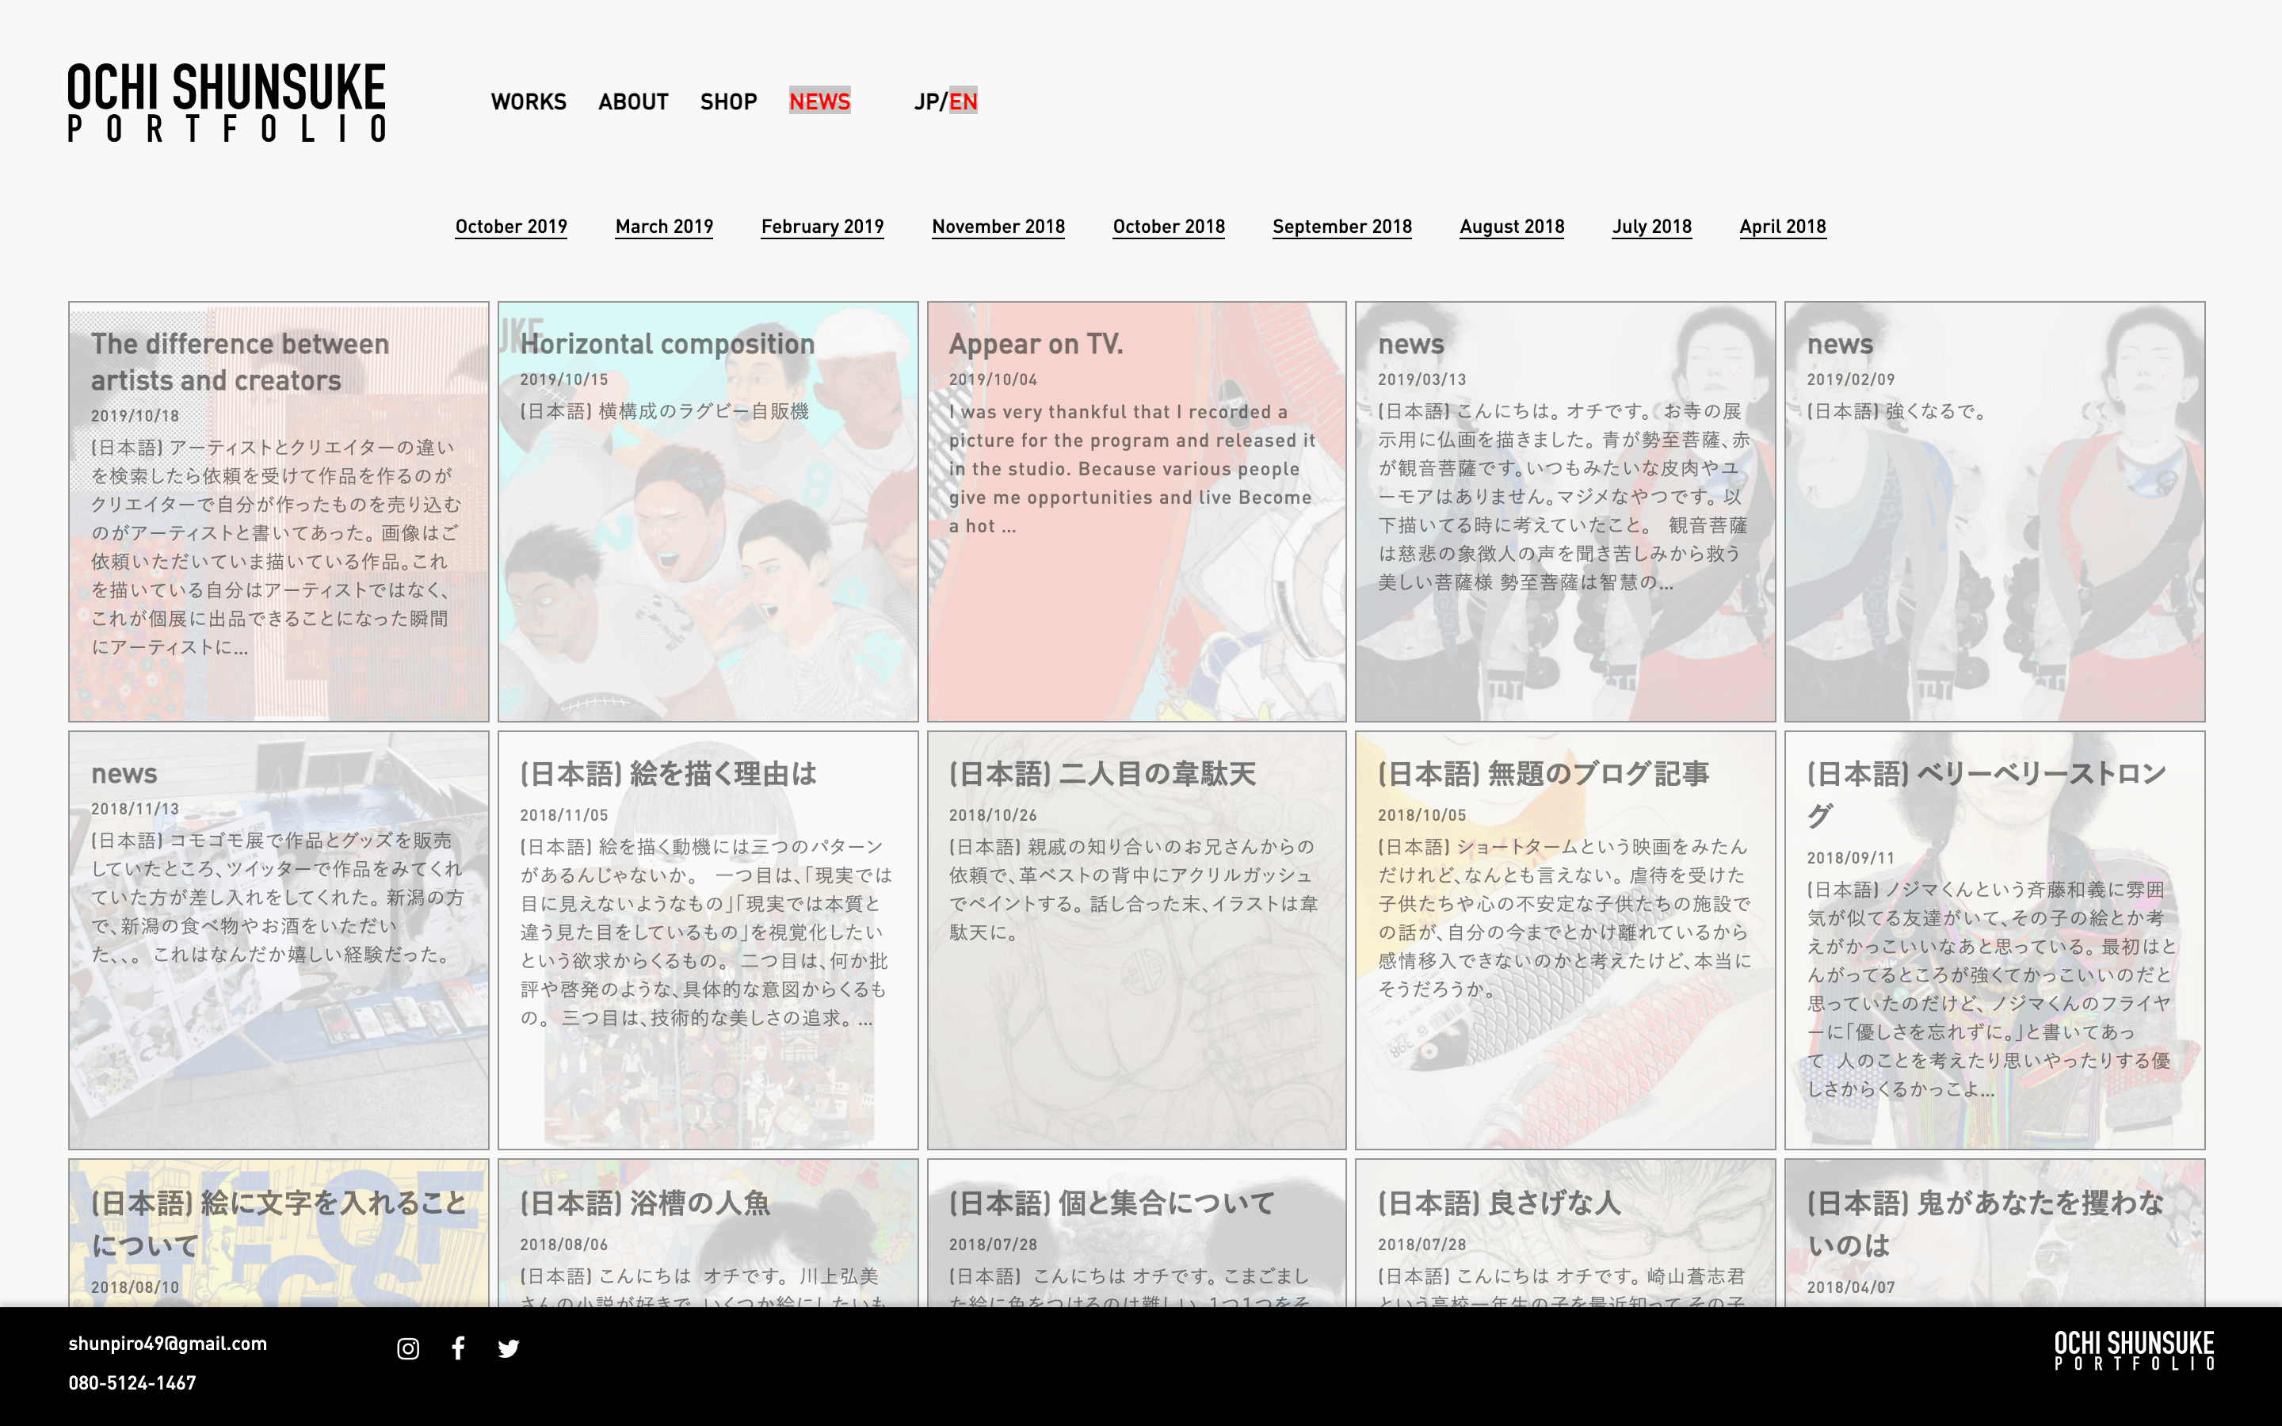Filter news by March 2019

[664, 227]
